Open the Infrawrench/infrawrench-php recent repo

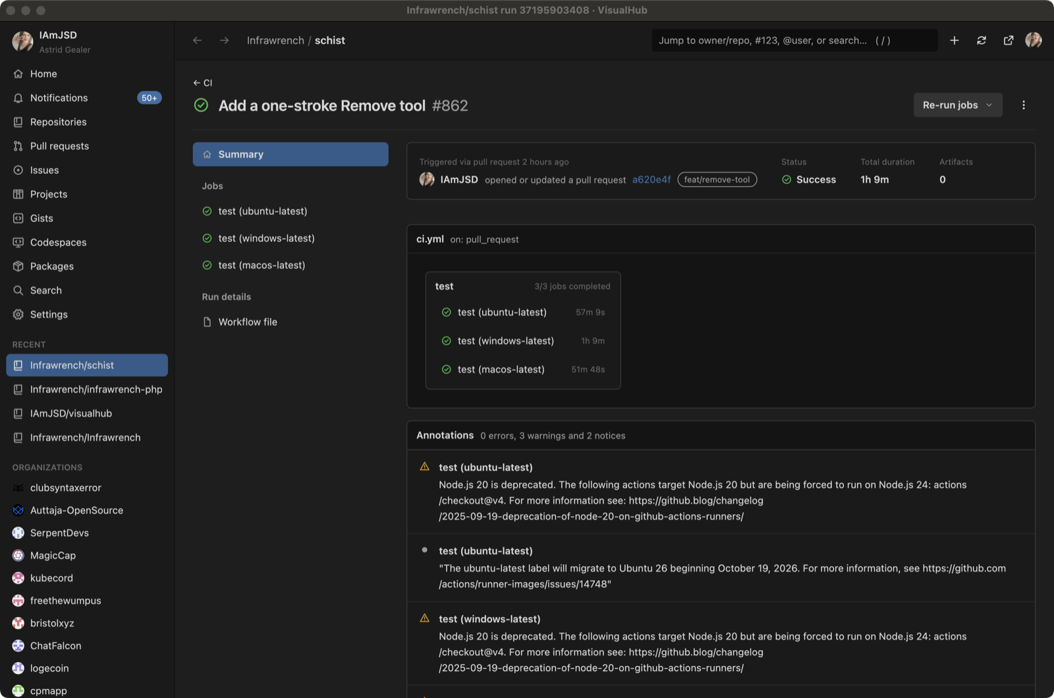[87, 389]
